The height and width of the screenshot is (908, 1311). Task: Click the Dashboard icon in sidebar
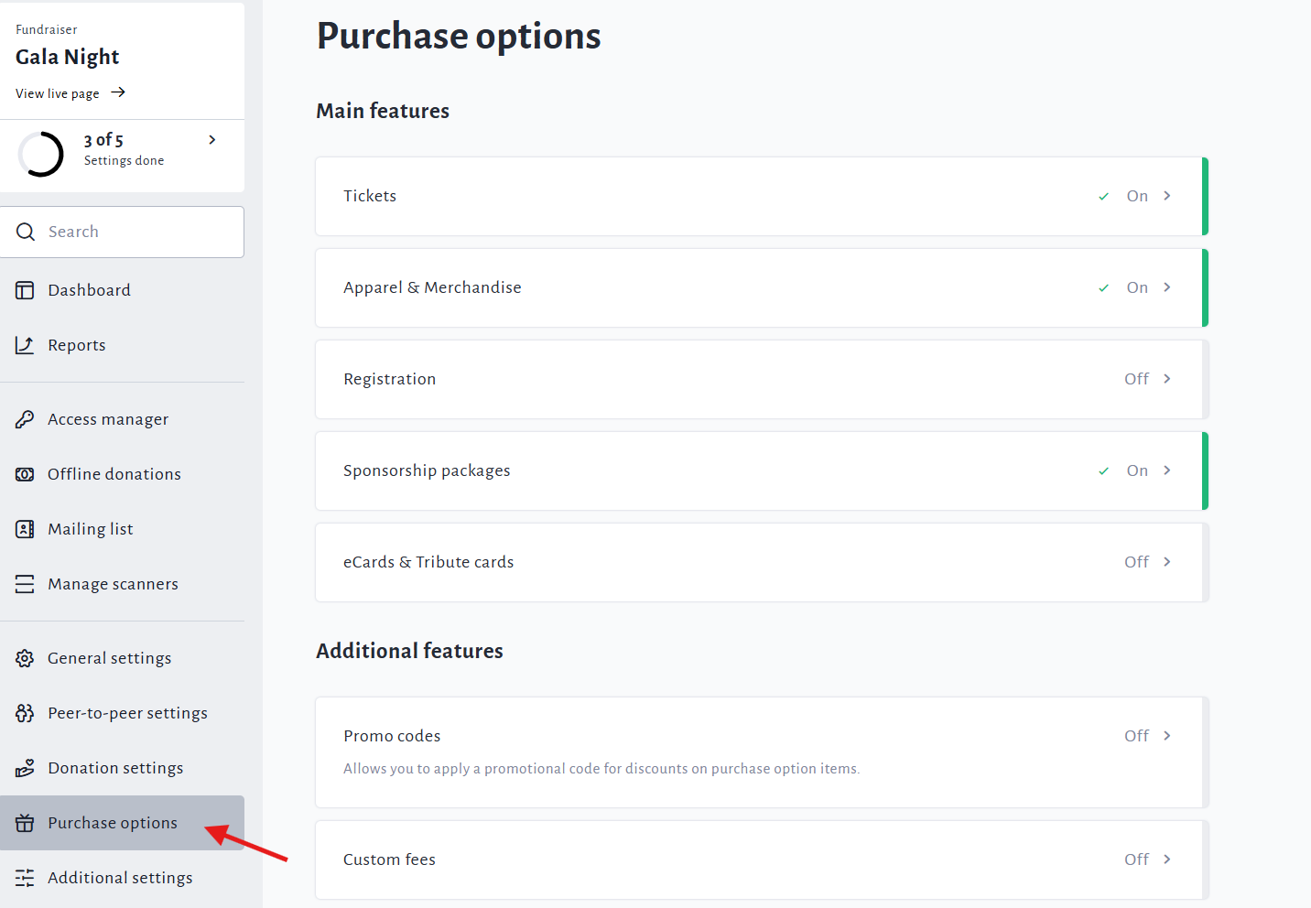coord(25,290)
